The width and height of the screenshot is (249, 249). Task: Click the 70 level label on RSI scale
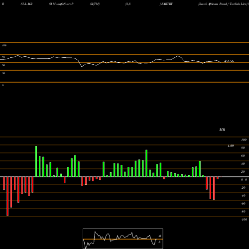(x=3, y=57)
